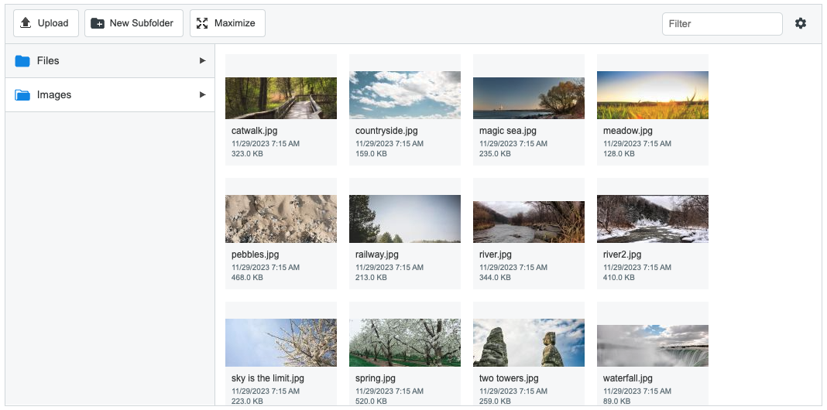Expand the Images folder arrow
This screenshot has width=827, height=410.
(203, 95)
